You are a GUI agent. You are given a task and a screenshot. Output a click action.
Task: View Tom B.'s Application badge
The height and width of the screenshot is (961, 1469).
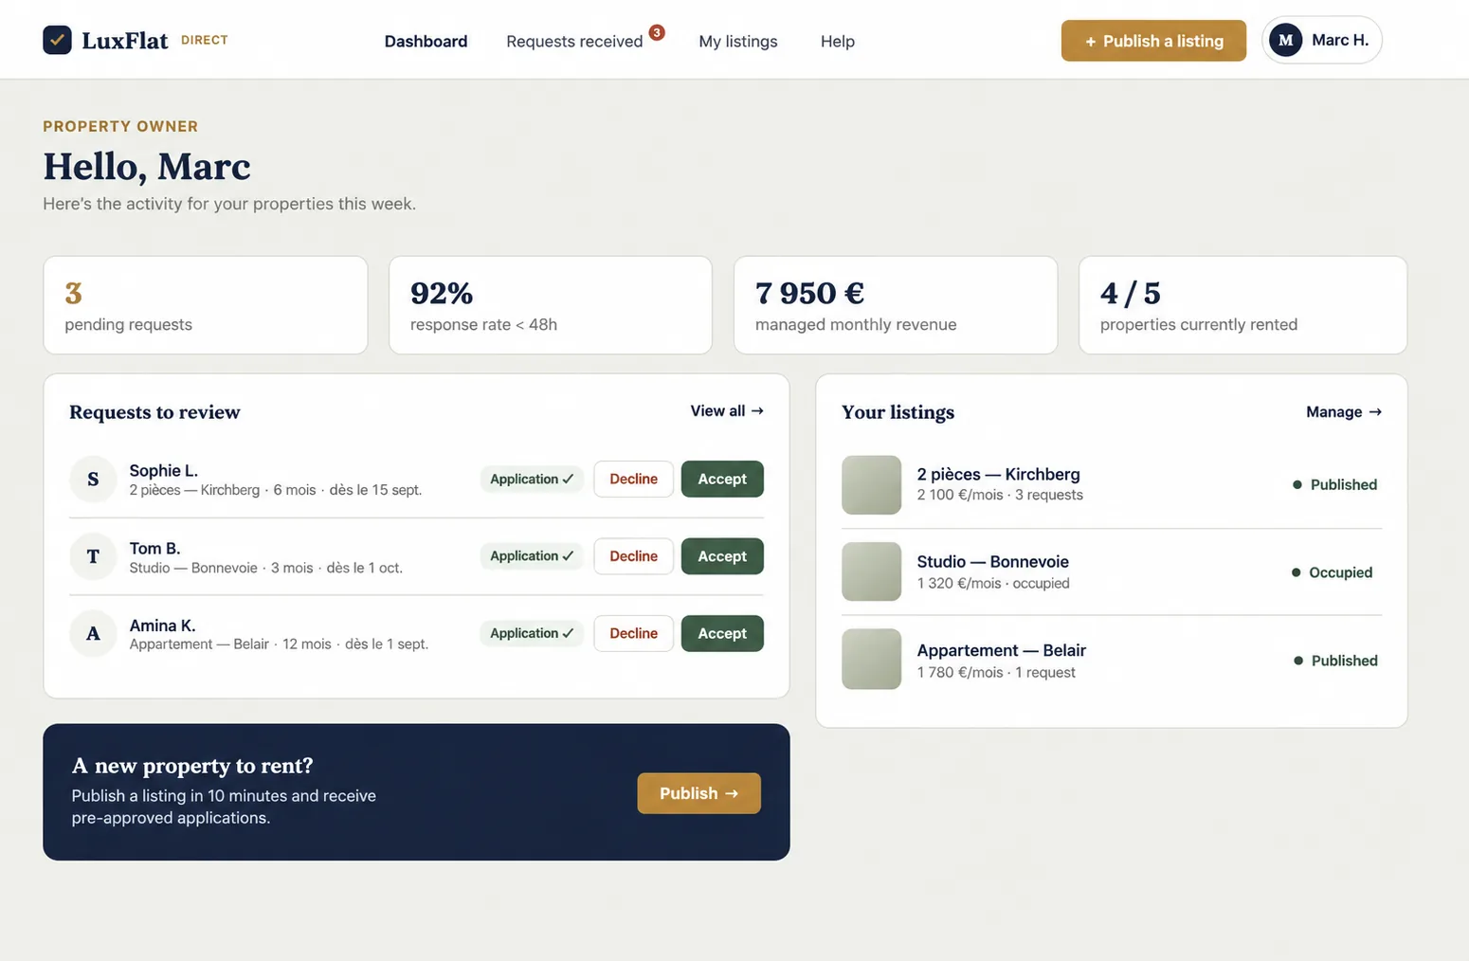coord(532,556)
